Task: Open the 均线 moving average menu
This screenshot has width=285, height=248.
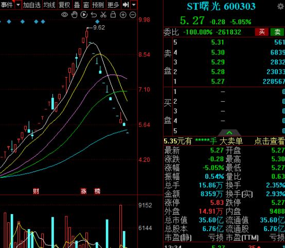Action: pyautogui.click(x=49, y=5)
